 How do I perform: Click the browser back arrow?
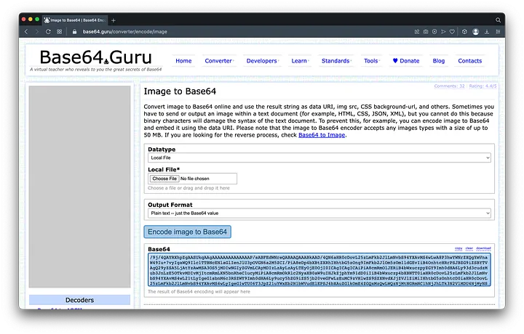click(27, 32)
